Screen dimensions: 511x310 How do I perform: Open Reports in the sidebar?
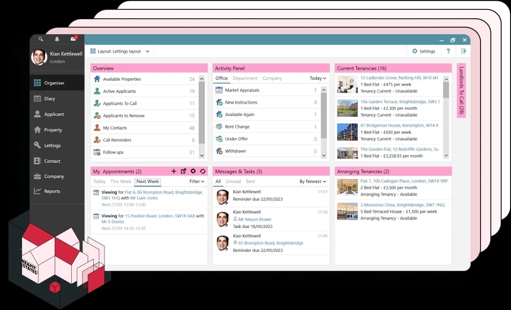(57, 191)
